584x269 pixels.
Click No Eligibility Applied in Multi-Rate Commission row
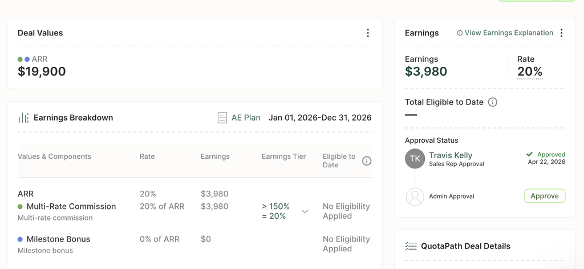[x=346, y=211]
